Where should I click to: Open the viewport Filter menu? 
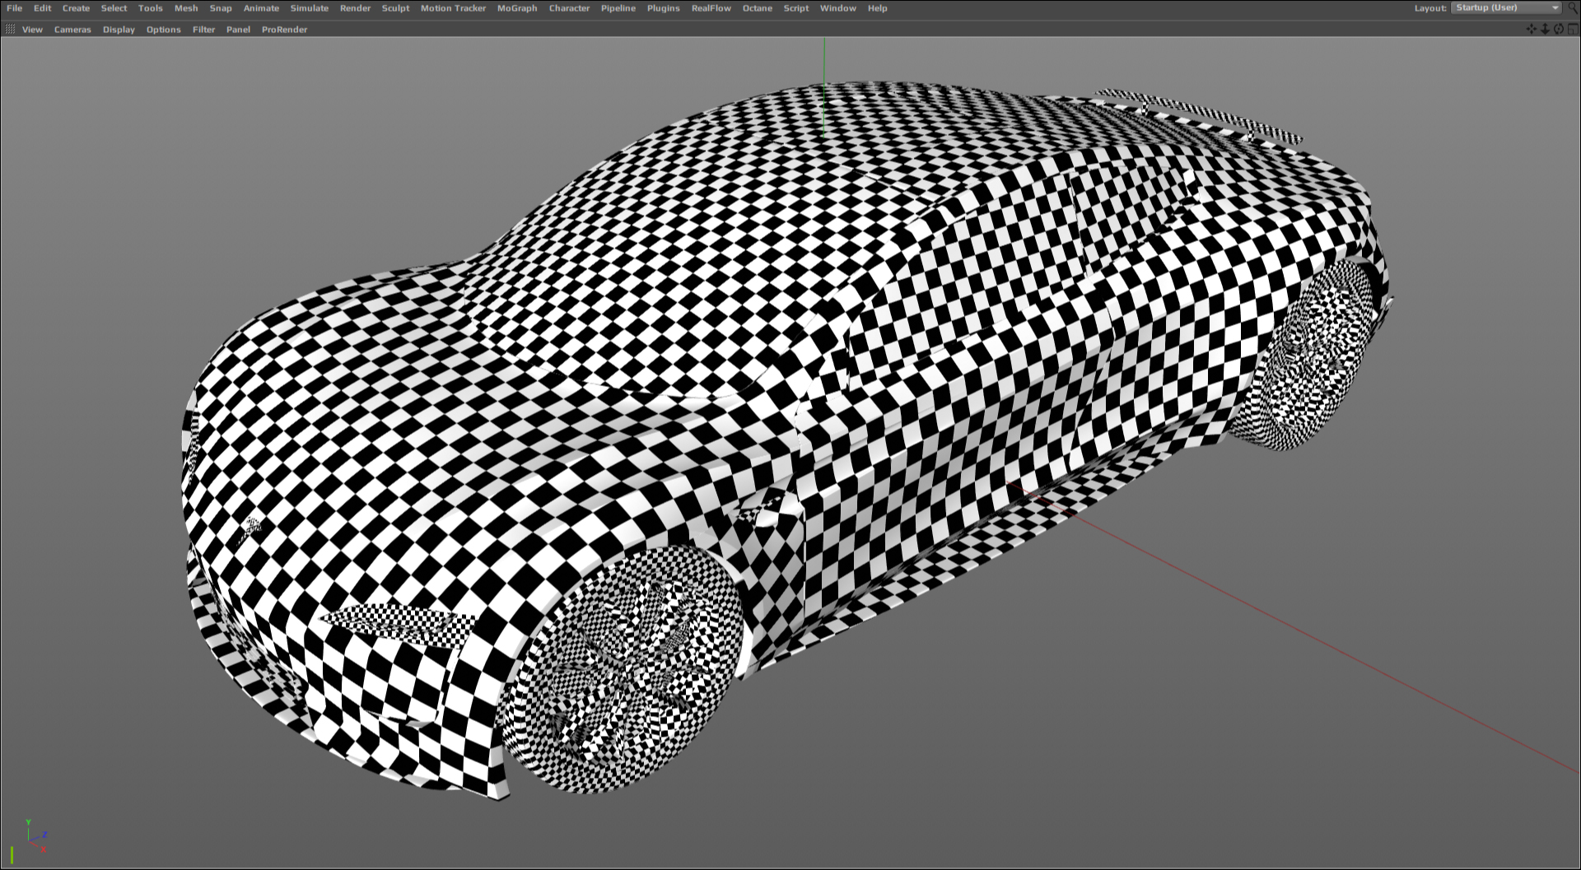tap(203, 30)
